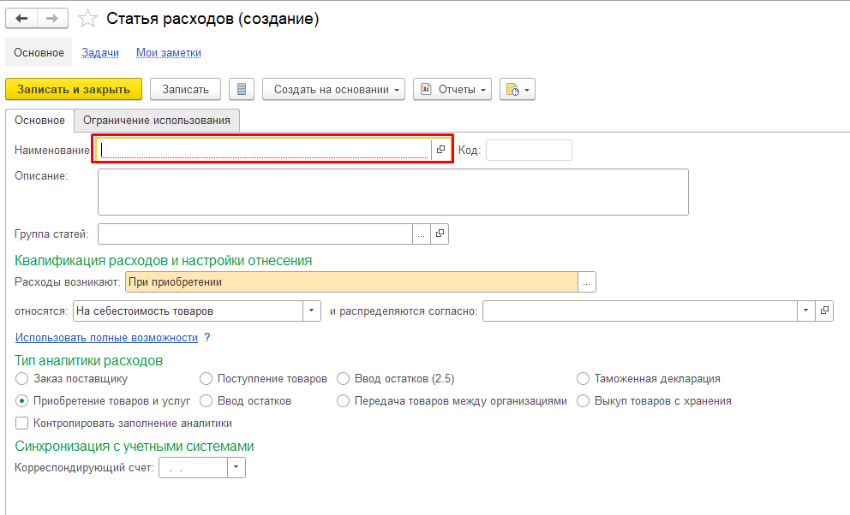Expand the Создать на основании menu
850x515 pixels.
(x=333, y=89)
